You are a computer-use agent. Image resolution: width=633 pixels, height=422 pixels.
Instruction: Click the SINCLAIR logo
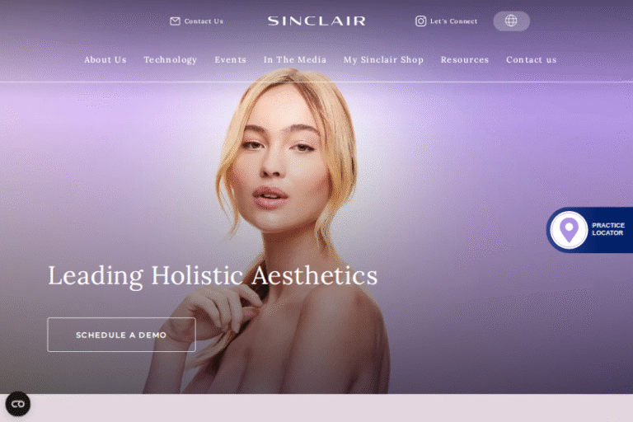coord(316,21)
